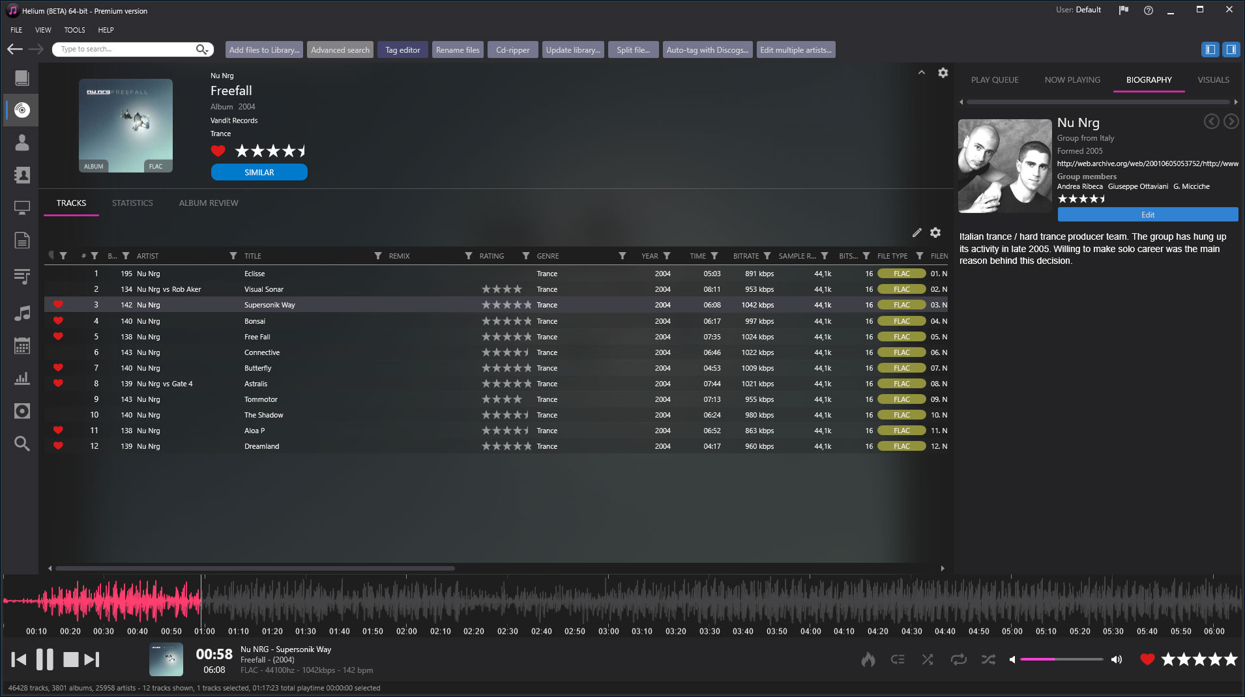1245x697 pixels.
Task: Open the BITRATE column filter
Action: pos(767,256)
